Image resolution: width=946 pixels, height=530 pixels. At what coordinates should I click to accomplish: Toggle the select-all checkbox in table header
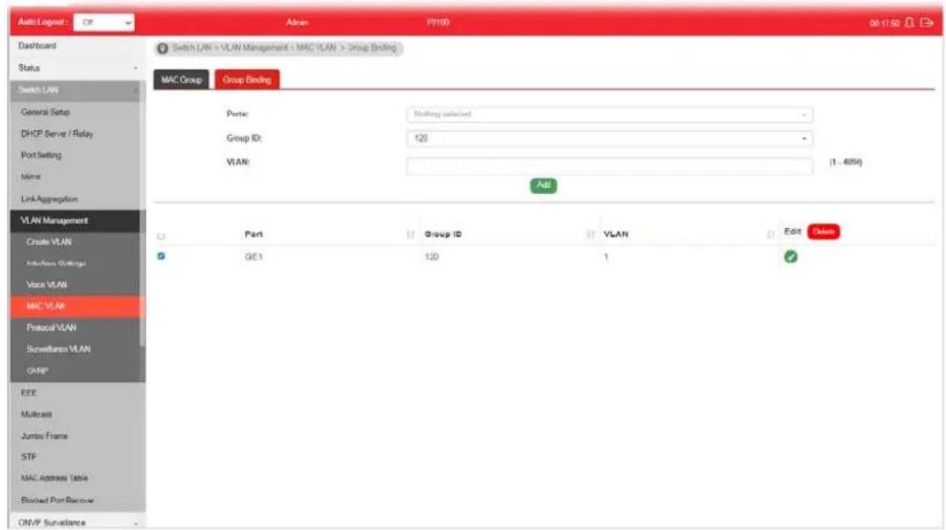coord(162,236)
